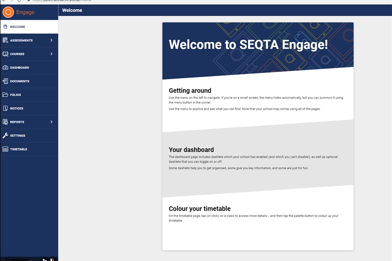Open the ASSESSMENTS menu item
The image size is (392, 261).
(29, 40)
